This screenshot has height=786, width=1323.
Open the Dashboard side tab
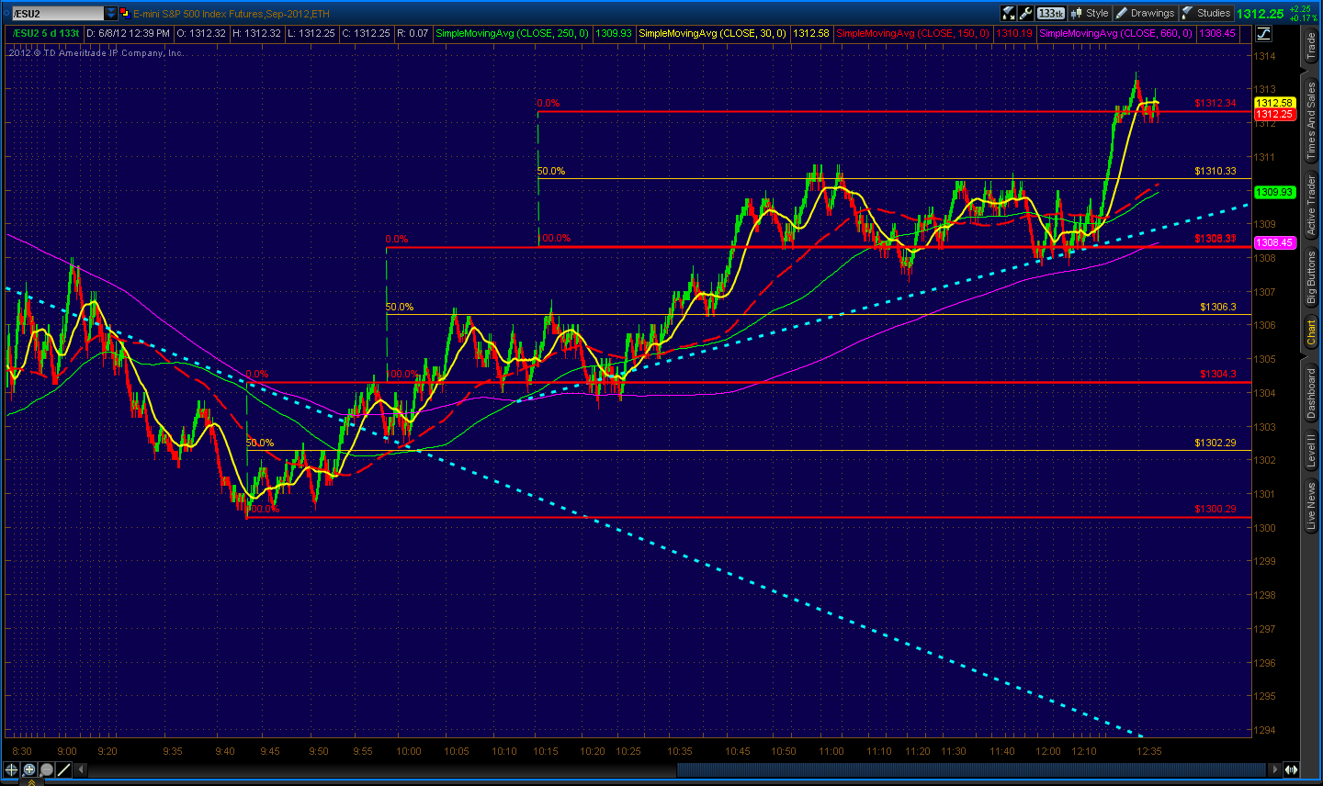click(1311, 393)
